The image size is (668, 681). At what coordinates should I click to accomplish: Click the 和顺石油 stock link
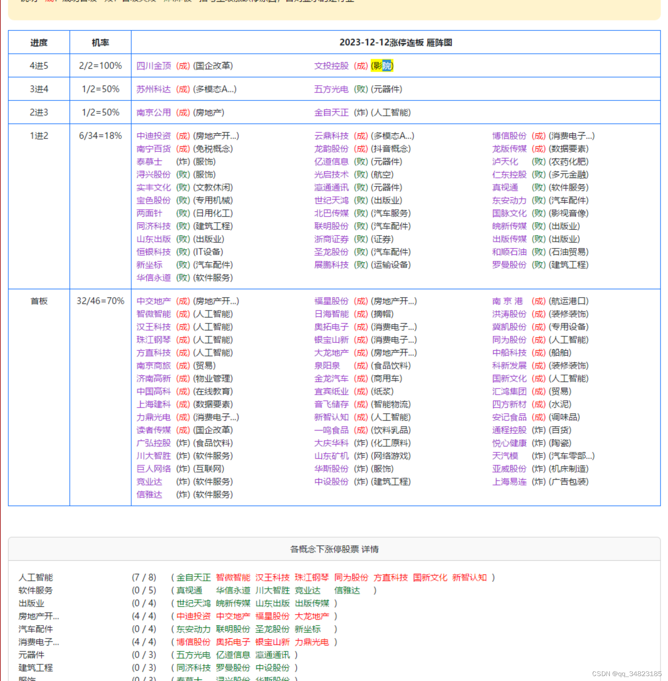[x=509, y=252]
